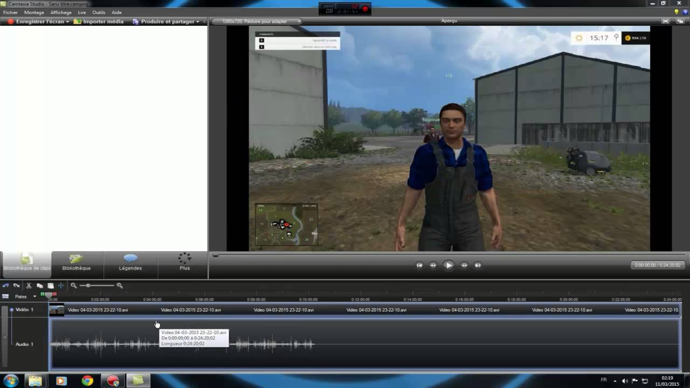Click the yellow light bulb tips icon
The image size is (690, 388).
point(677,12)
